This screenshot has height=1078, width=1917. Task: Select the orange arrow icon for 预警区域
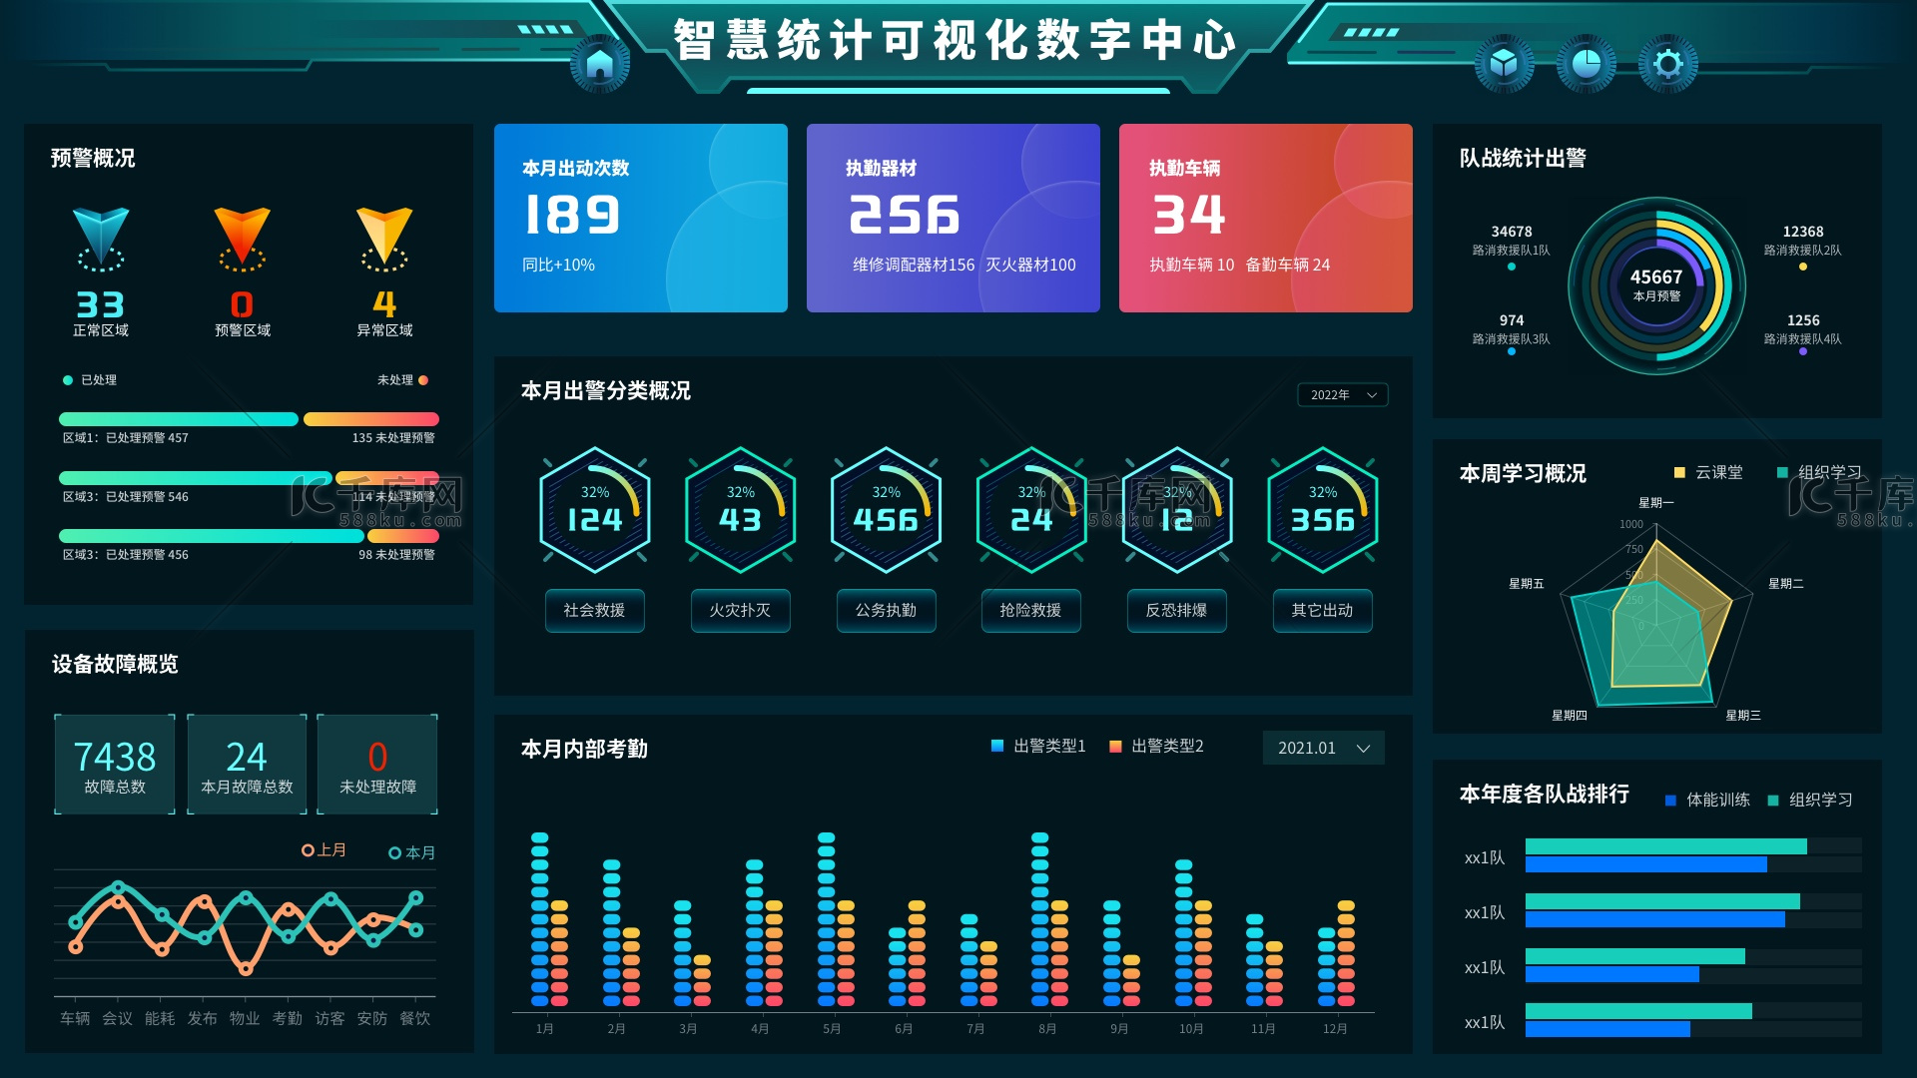click(x=243, y=240)
